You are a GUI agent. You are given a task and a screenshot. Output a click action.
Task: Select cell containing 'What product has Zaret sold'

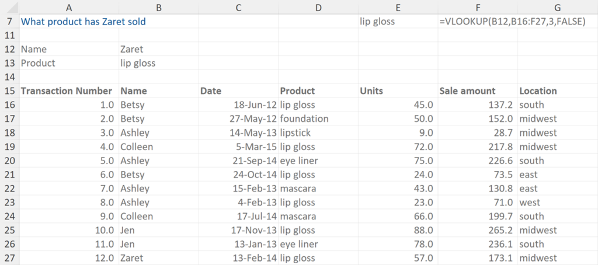point(83,22)
